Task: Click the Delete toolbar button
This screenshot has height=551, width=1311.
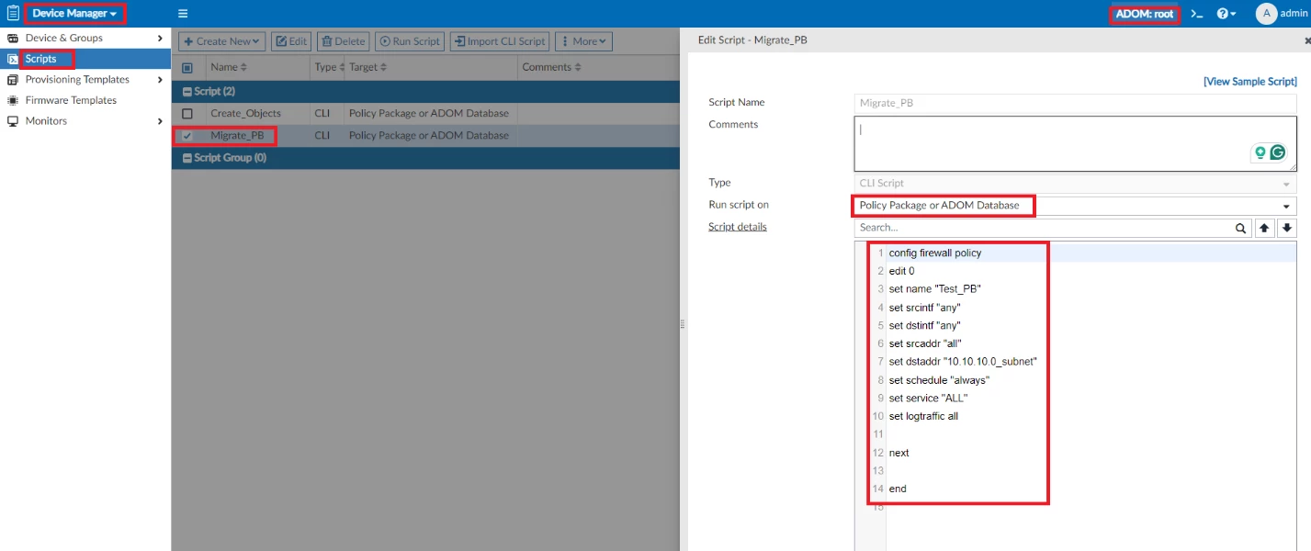Action: pos(344,41)
